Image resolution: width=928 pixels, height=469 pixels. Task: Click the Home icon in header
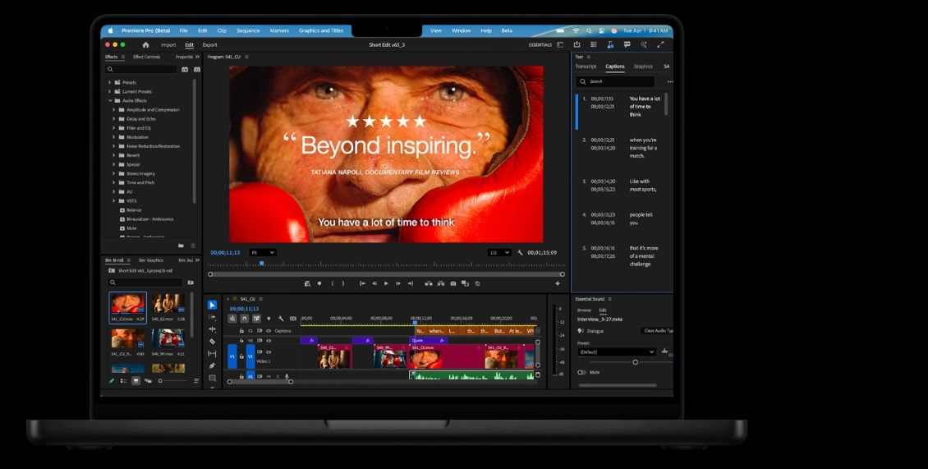(145, 44)
